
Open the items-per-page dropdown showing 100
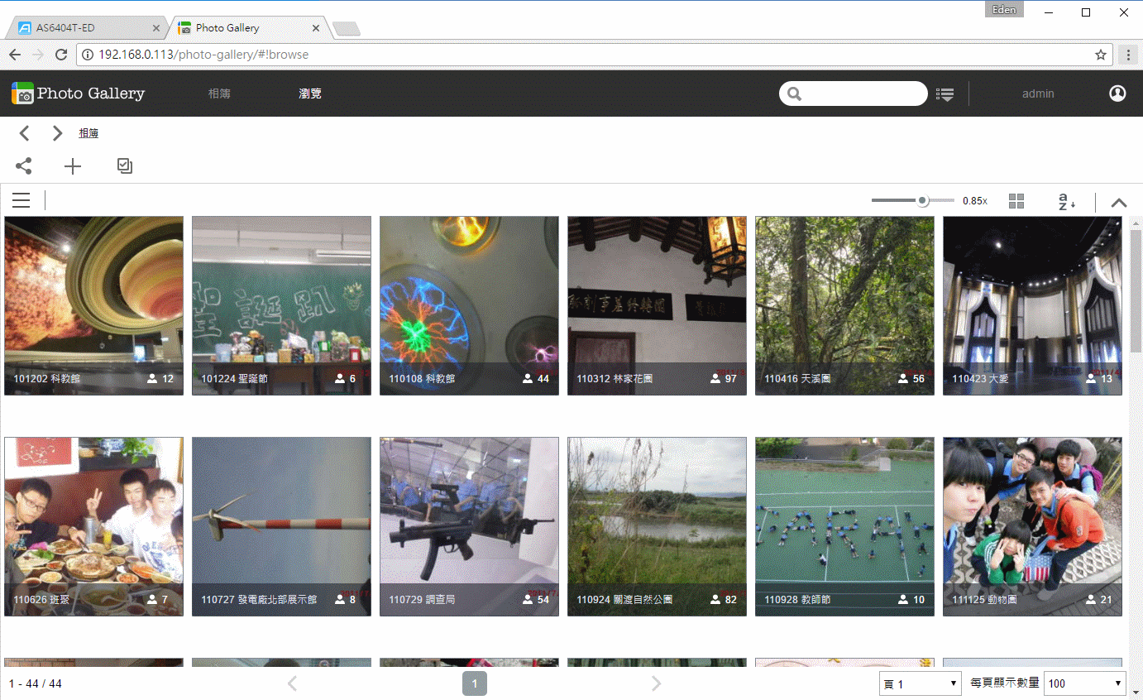pyautogui.click(x=1086, y=683)
